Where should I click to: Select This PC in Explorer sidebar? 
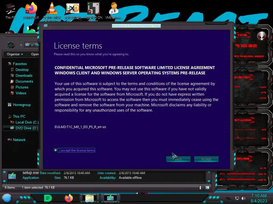pos(19,116)
